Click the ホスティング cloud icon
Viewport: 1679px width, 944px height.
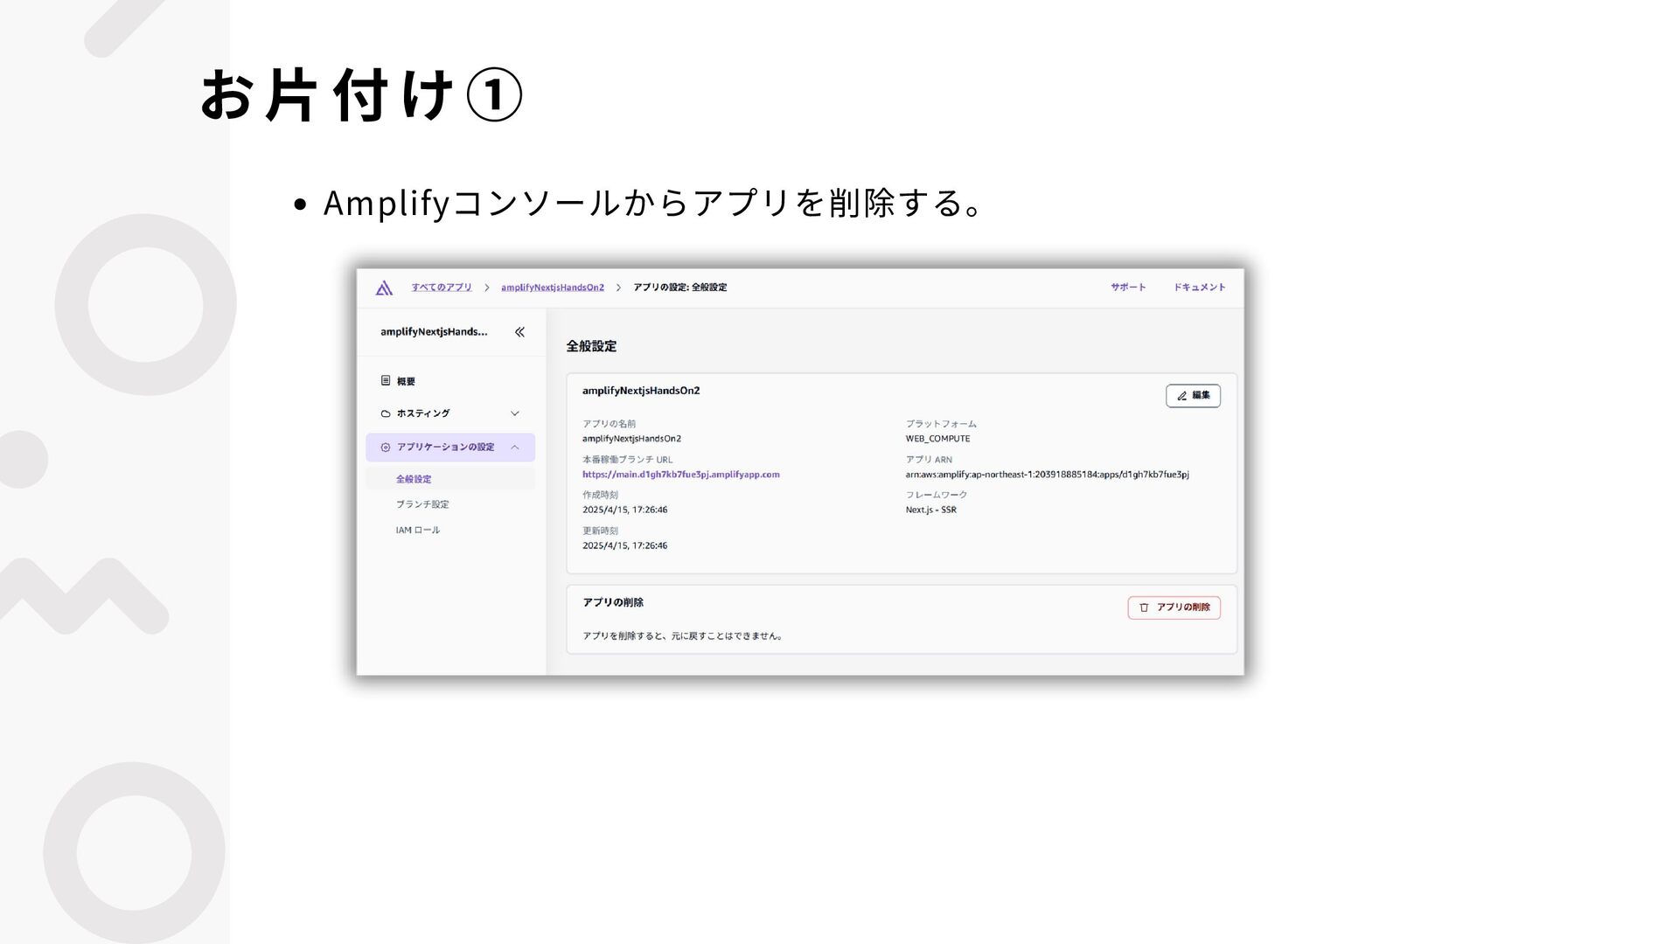click(386, 413)
